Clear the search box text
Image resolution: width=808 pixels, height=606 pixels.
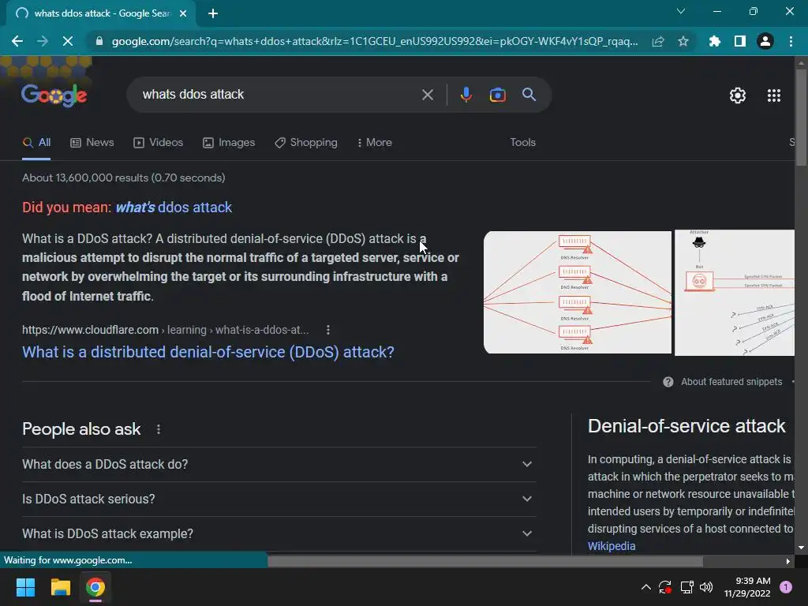click(x=427, y=95)
